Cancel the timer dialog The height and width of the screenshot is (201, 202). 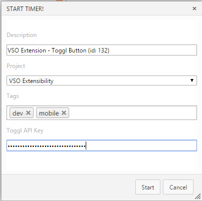(178, 187)
